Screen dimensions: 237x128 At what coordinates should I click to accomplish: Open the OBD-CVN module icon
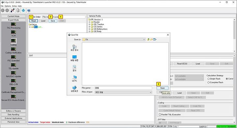tap(13, 80)
